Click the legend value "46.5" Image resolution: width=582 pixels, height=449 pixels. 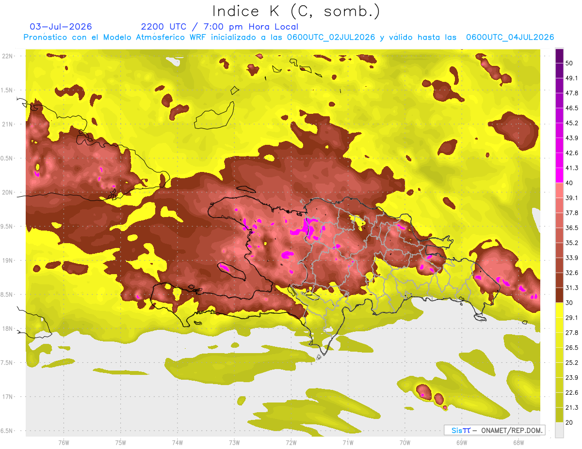point(572,108)
